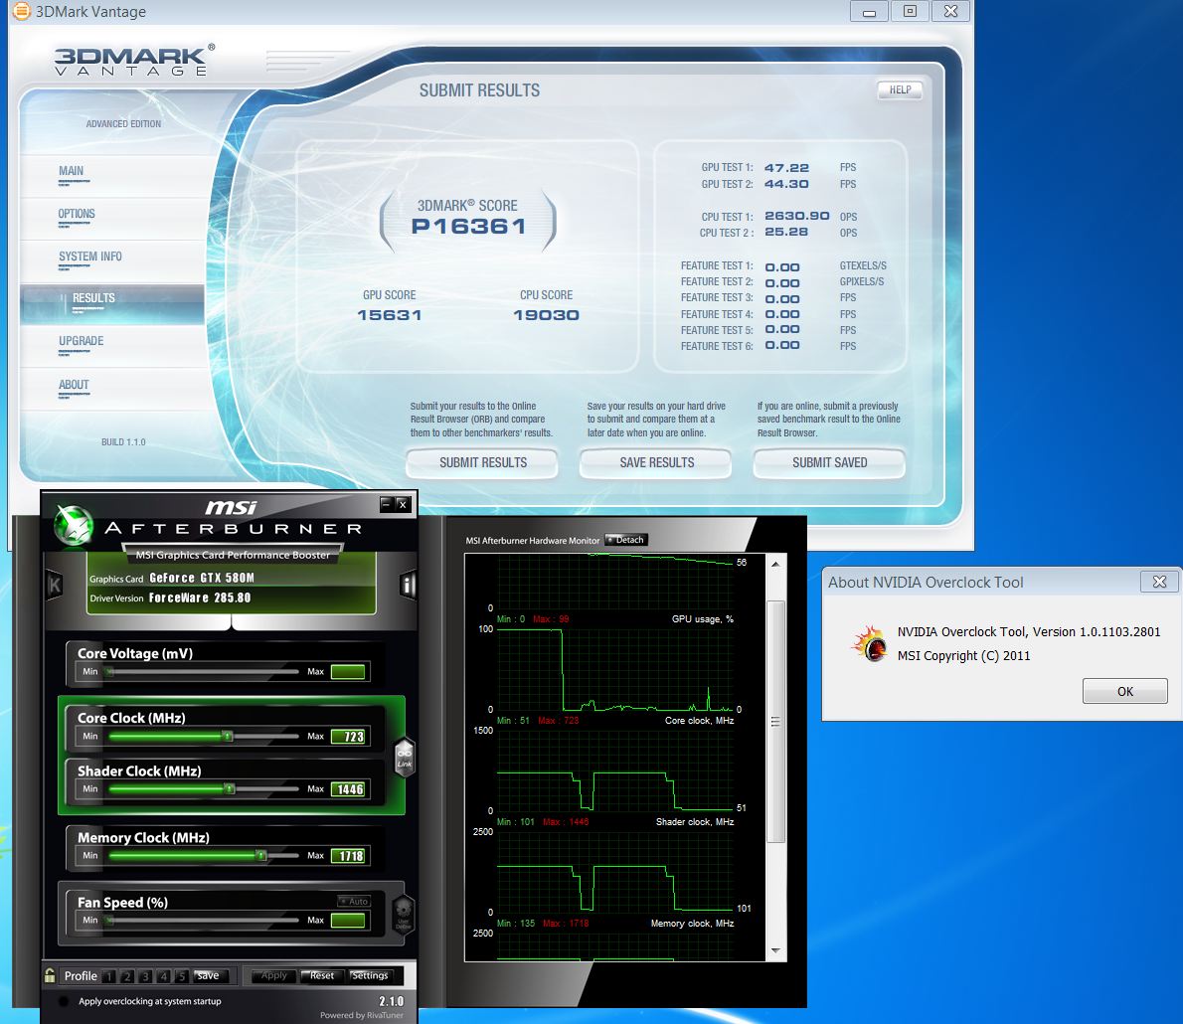The image size is (1183, 1024).
Task: Click the Fan Speed slider track
Action: pyautogui.click(x=204, y=920)
